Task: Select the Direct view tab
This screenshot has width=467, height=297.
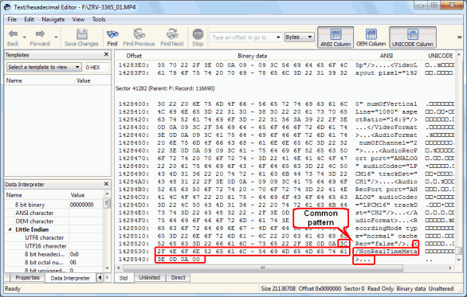Action: tap(178, 277)
